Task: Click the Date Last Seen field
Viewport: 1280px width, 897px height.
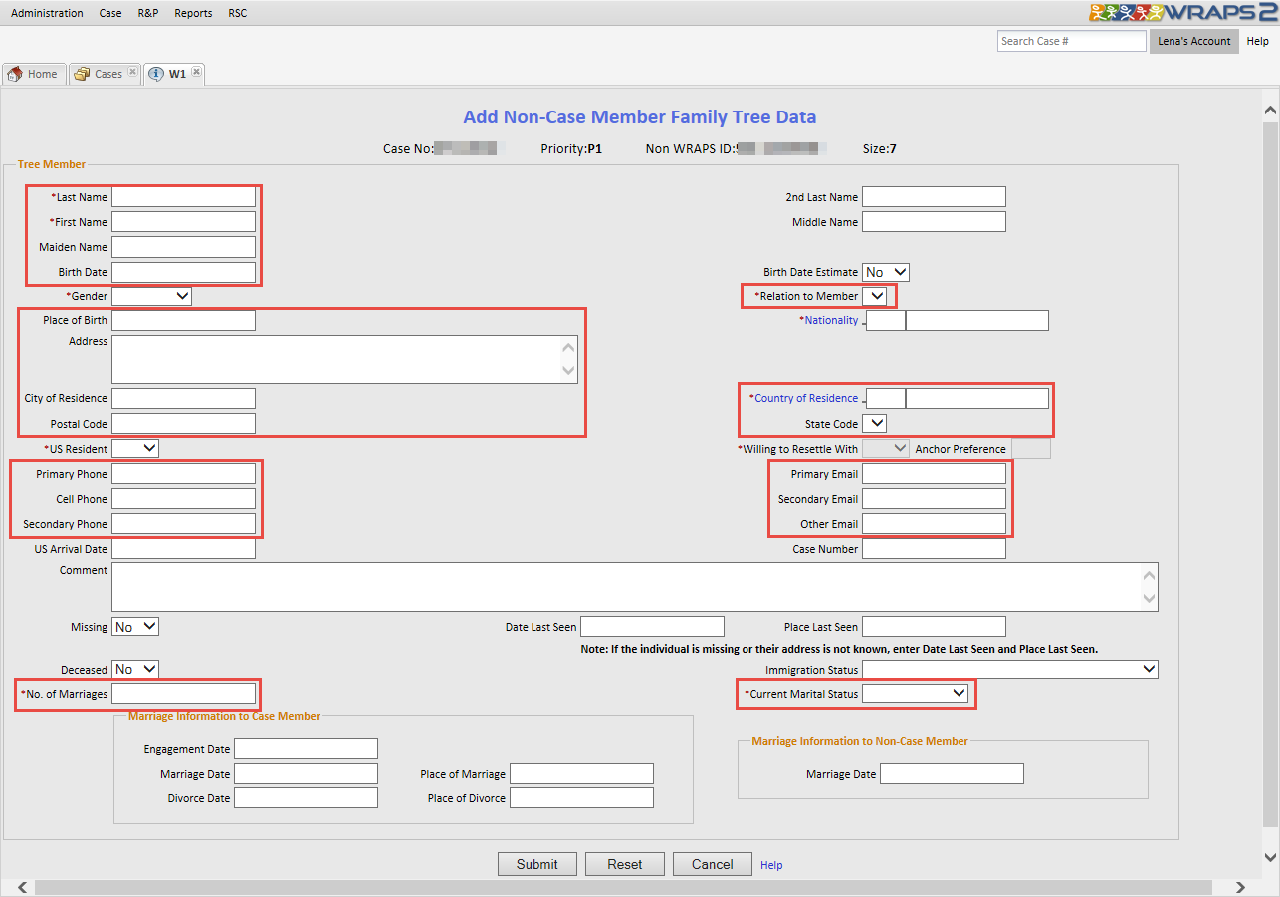Action: [x=652, y=627]
